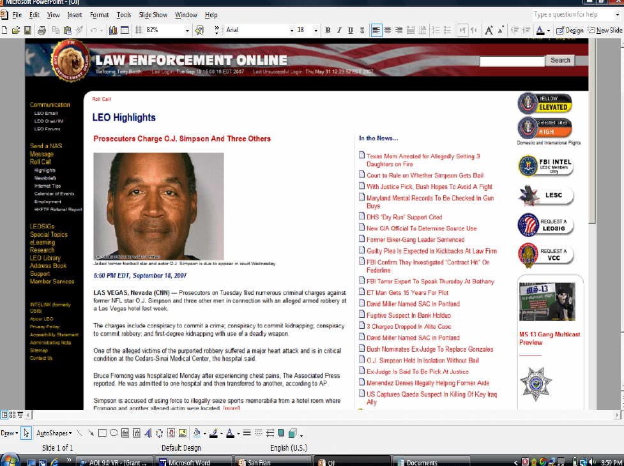Save the presentation with floppy icon
The height and width of the screenshot is (466, 624).
click(x=27, y=30)
